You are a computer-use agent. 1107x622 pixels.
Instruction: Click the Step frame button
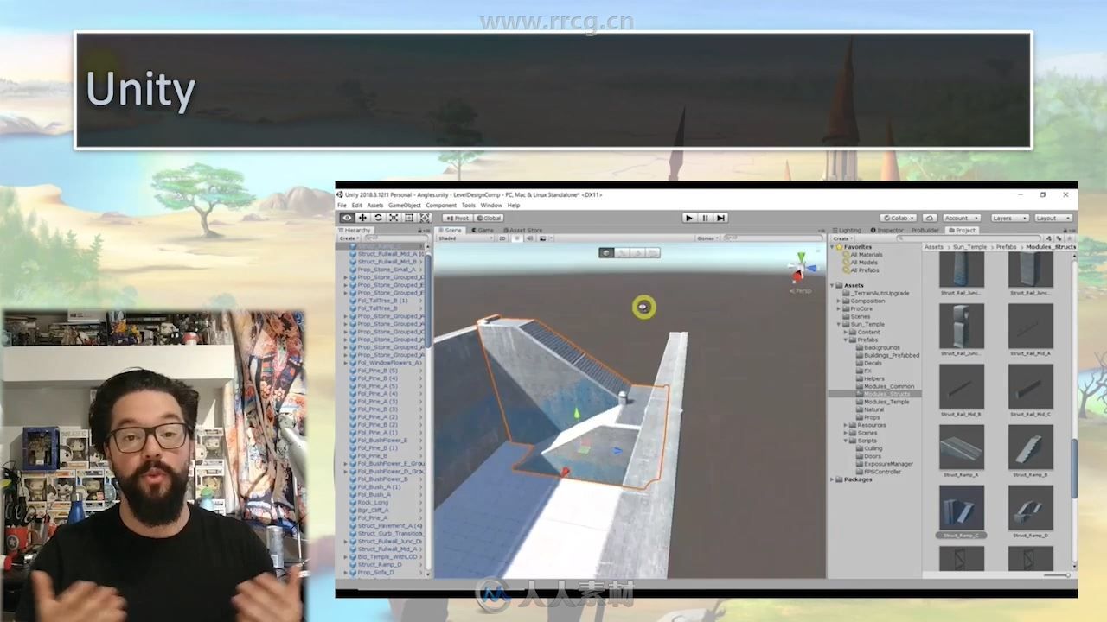[x=720, y=218]
